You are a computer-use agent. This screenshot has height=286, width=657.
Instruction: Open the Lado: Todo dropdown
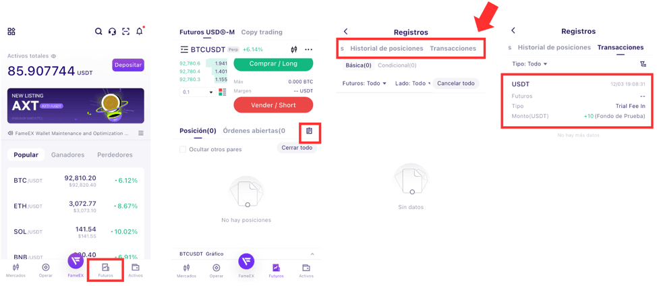point(412,84)
